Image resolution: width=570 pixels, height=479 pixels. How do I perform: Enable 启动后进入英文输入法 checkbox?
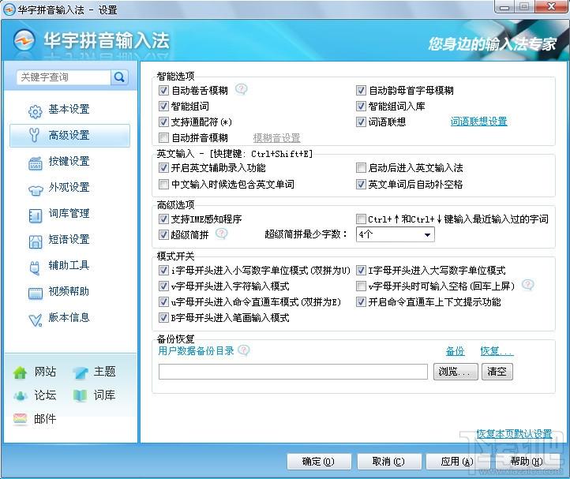coord(361,167)
